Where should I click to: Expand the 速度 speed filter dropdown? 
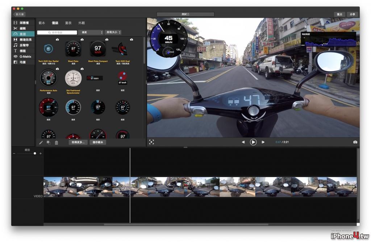click(x=91, y=32)
